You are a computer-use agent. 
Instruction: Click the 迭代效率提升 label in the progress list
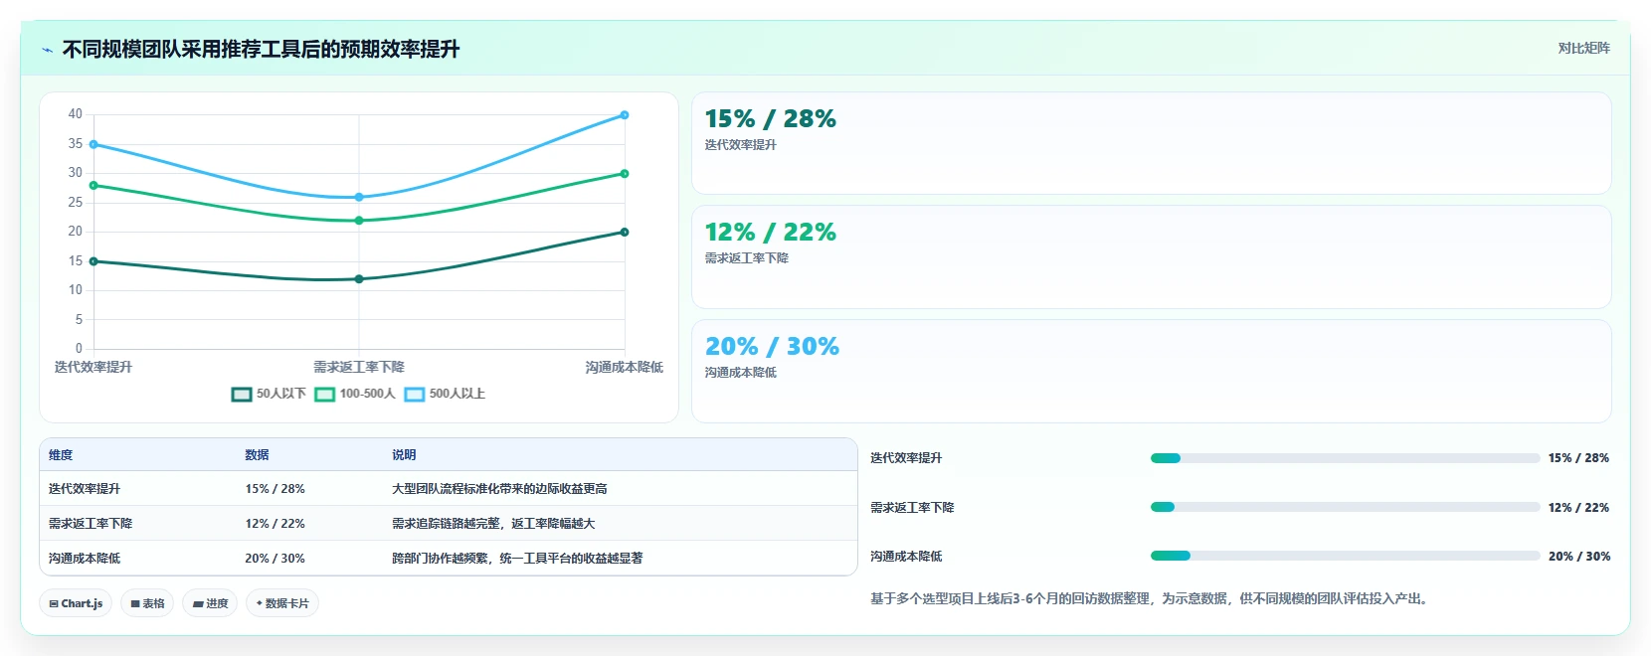(906, 458)
